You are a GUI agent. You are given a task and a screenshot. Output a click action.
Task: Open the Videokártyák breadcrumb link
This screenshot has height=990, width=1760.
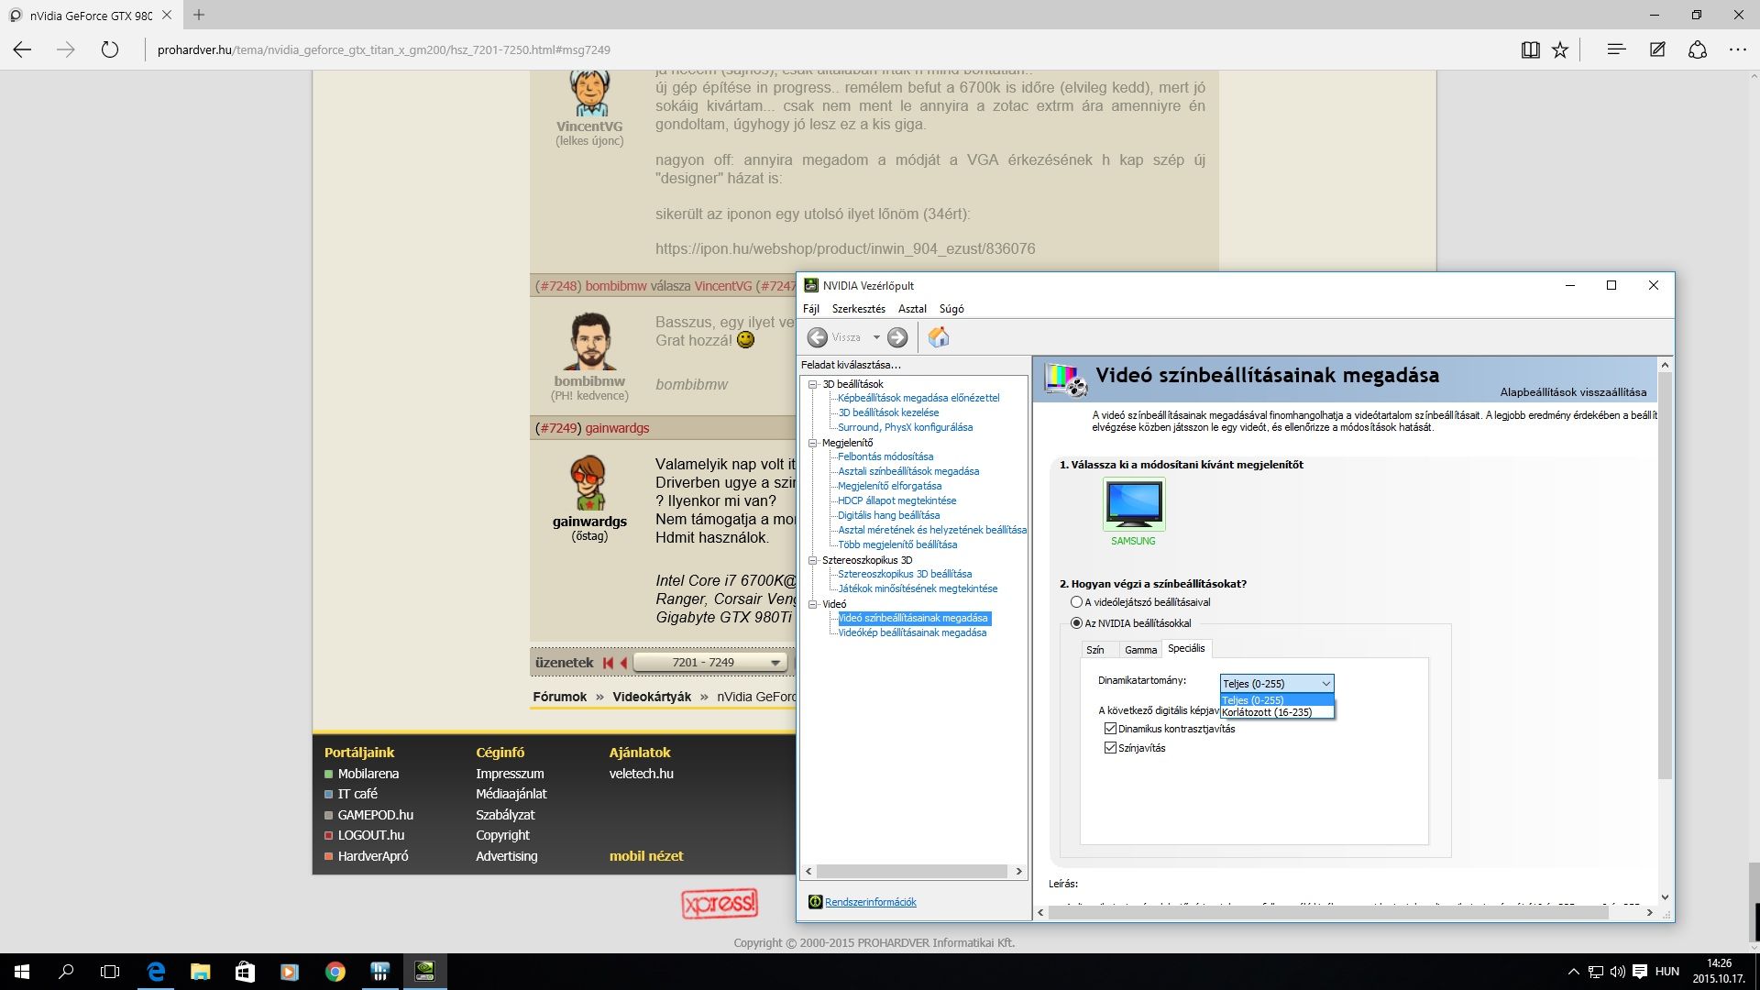(652, 697)
